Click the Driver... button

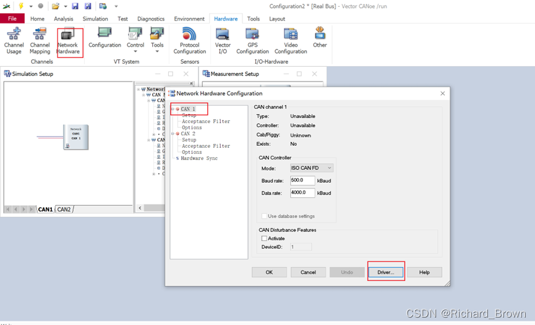[x=385, y=272]
